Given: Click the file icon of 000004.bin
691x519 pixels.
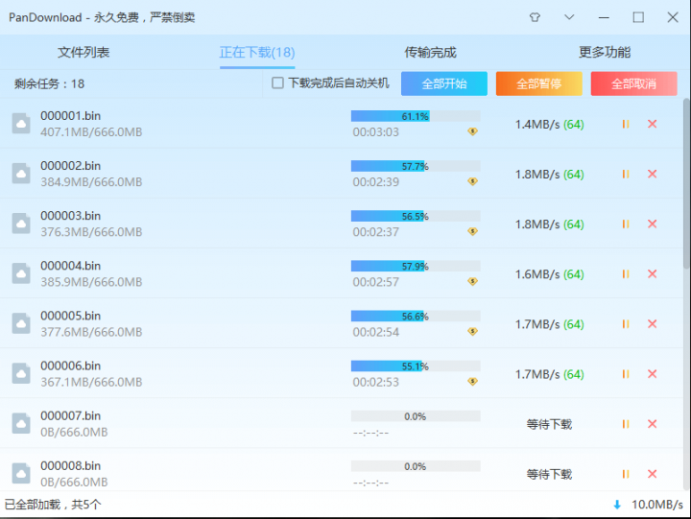Looking at the screenshot, I should pyautogui.click(x=21, y=273).
